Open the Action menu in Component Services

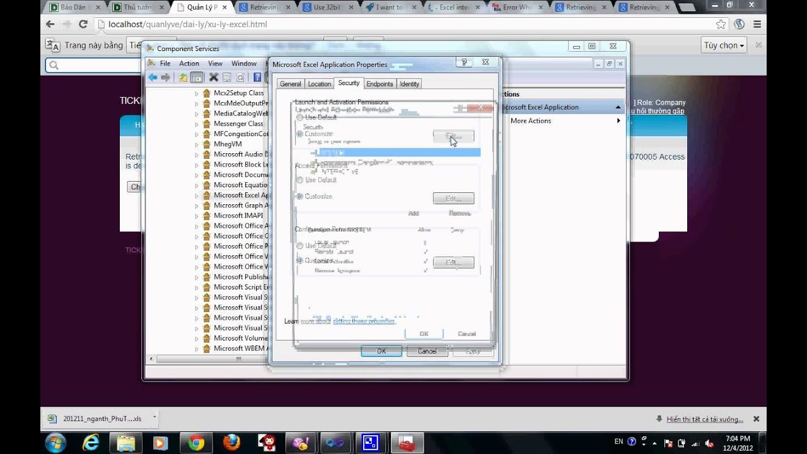click(189, 64)
